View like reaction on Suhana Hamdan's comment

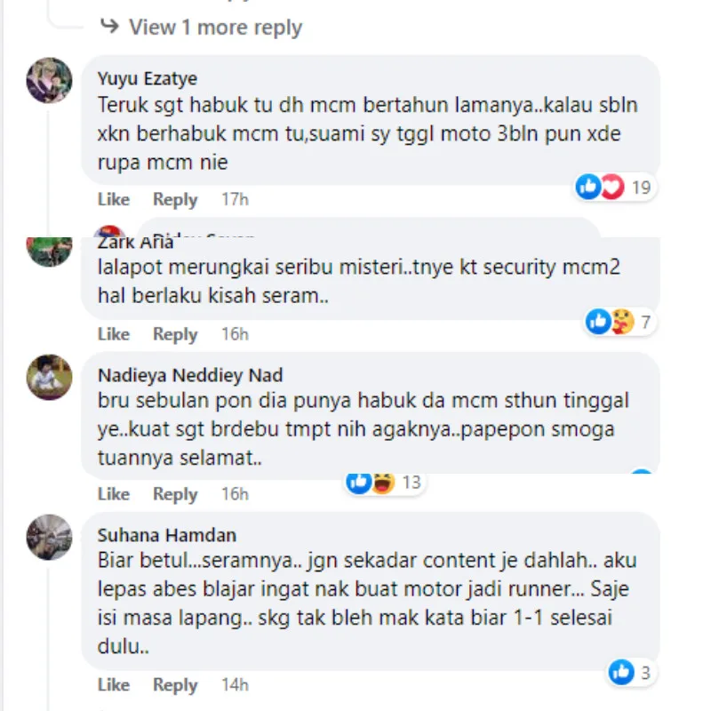coord(631,673)
